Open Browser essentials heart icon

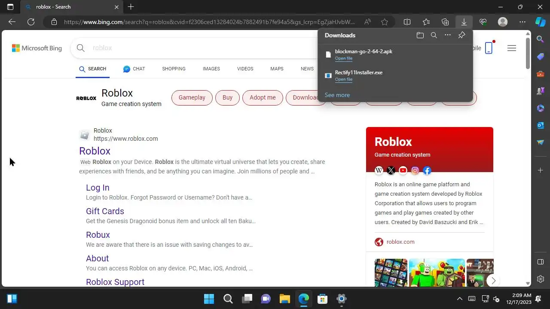[483, 22]
